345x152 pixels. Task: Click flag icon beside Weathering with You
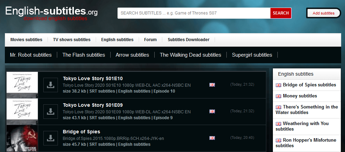(278, 124)
